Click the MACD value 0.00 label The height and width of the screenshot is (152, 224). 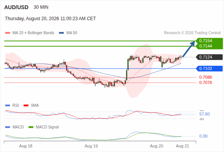coord(203,136)
